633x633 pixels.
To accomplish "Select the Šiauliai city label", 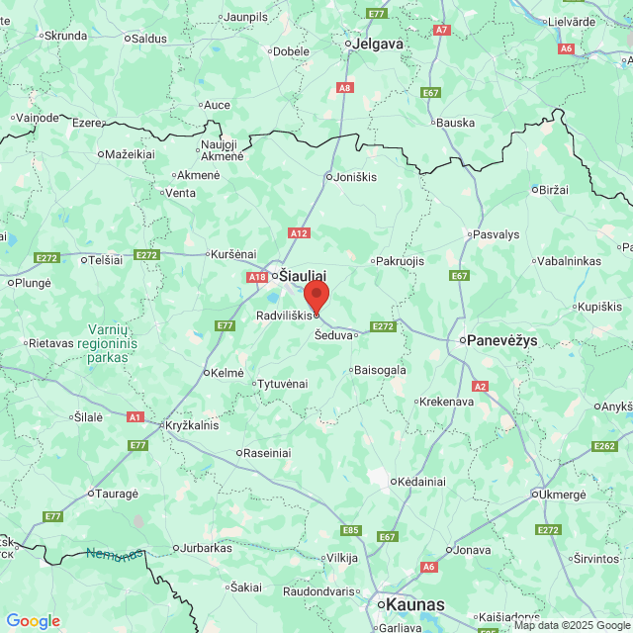I will pos(303,276).
